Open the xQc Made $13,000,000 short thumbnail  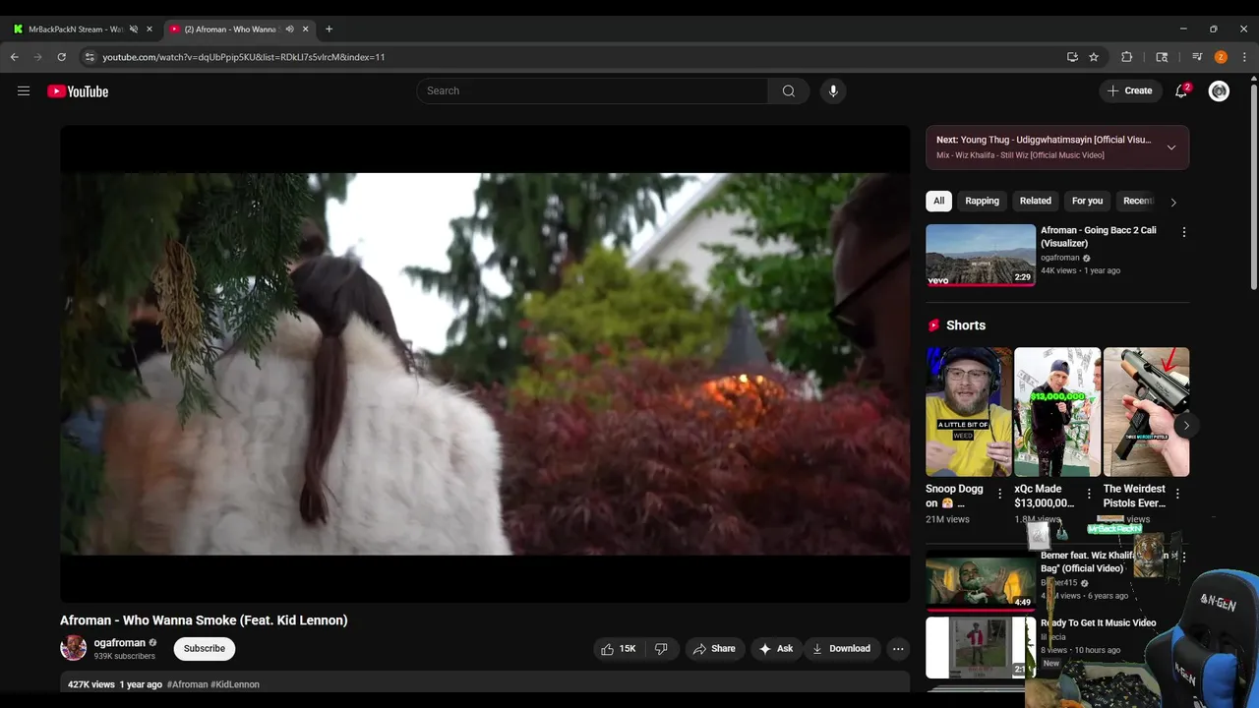click(x=1056, y=412)
